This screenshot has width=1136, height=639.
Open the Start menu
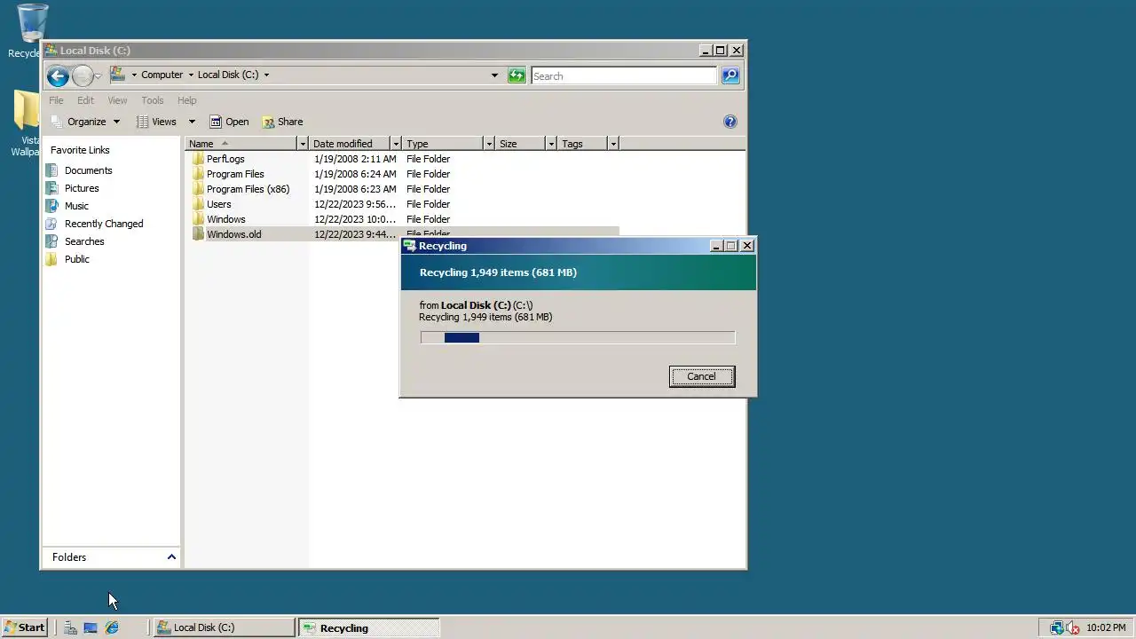[24, 627]
